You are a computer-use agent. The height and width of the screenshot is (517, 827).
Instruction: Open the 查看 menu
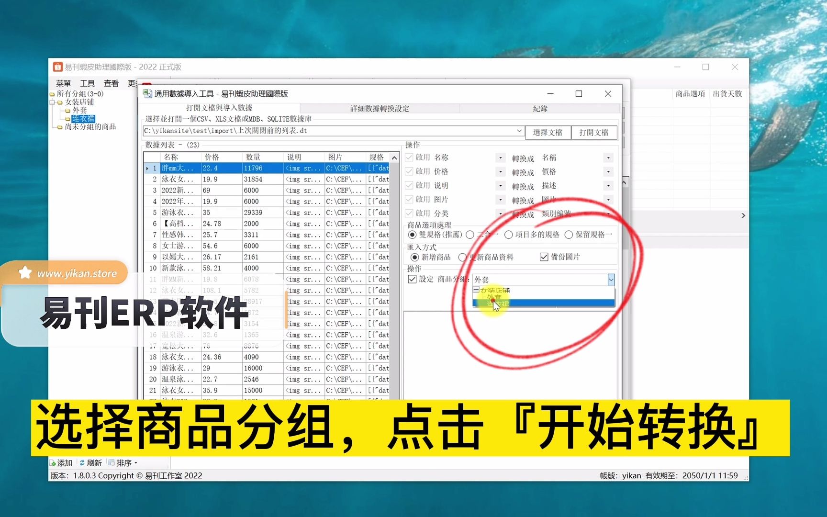[x=111, y=83]
